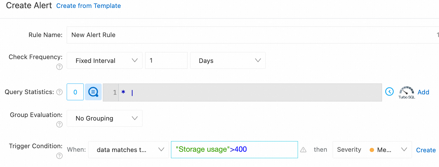This screenshot has width=439, height=167.
Task: Click the Query Statistics help icon
Action: click(59, 92)
